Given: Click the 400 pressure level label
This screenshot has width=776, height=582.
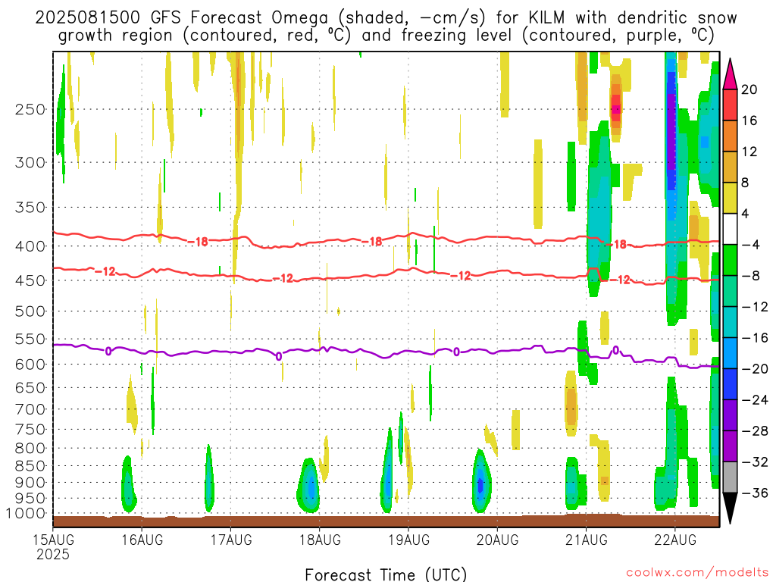Looking at the screenshot, I should click(30, 246).
